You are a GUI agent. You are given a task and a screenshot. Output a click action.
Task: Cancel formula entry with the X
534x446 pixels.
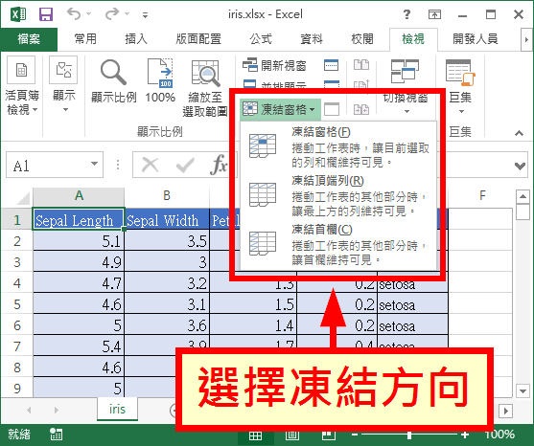point(151,166)
